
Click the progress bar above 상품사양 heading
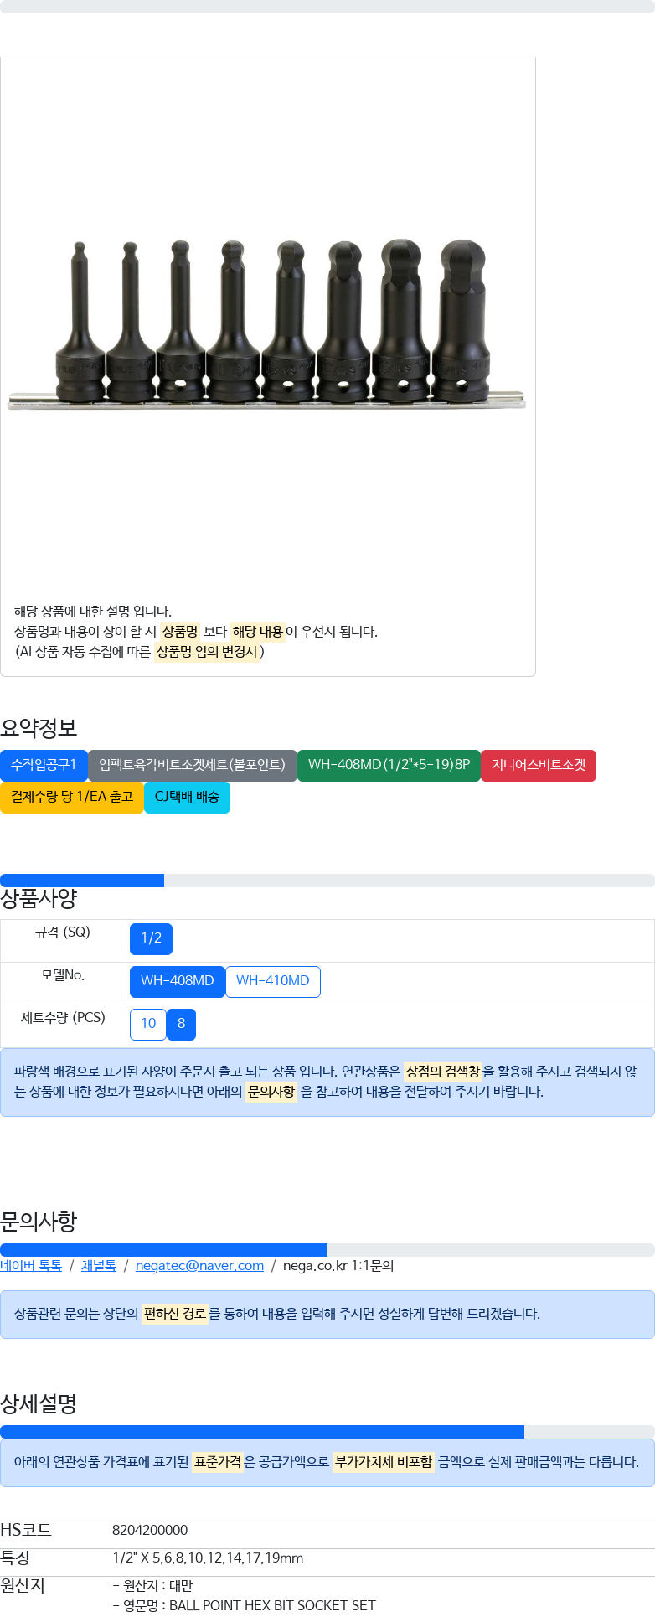pyautogui.click(x=327, y=881)
